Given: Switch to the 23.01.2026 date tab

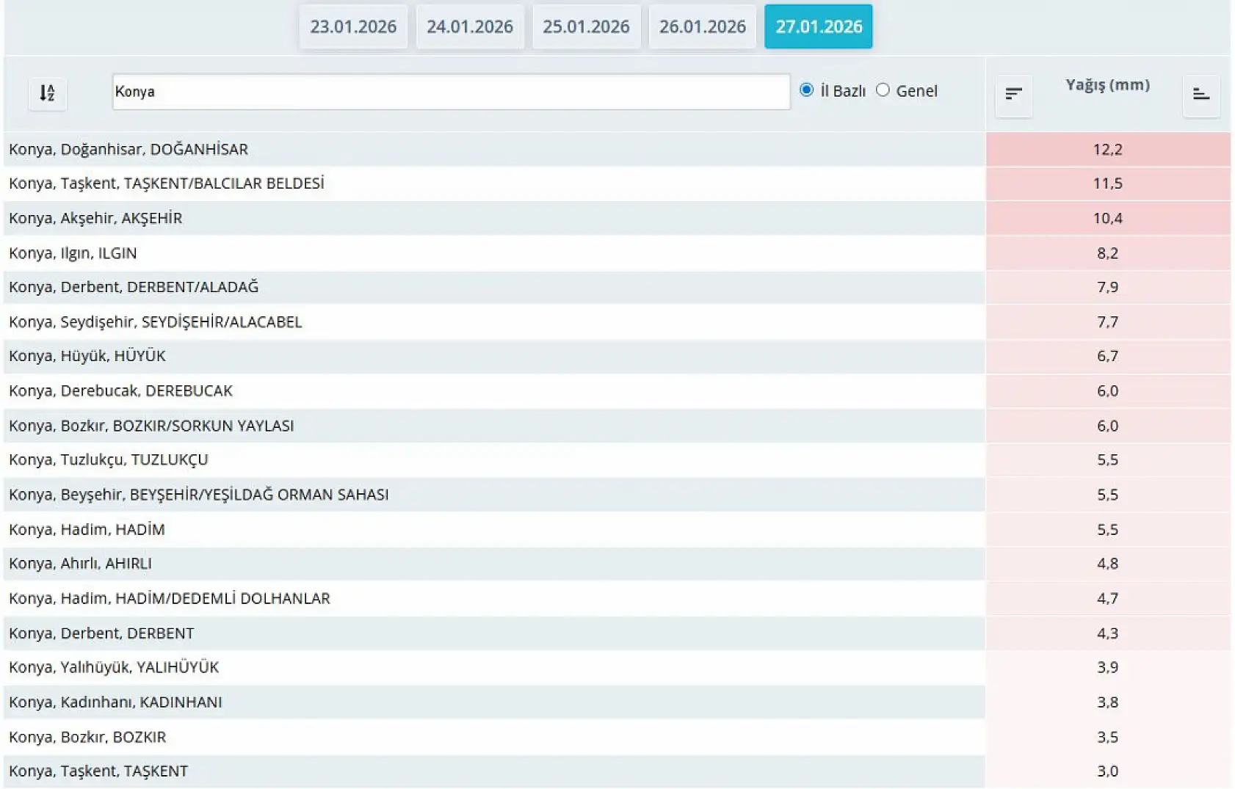Looking at the screenshot, I should pos(353,27).
